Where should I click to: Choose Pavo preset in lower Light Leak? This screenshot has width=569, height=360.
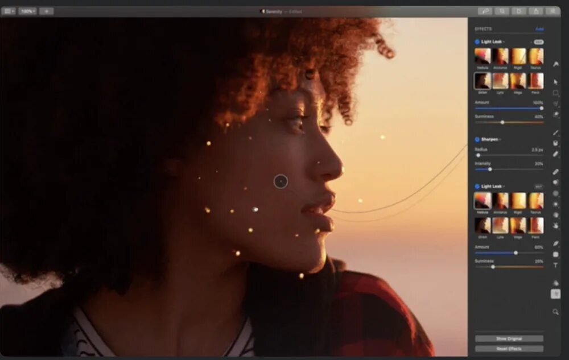pos(536,226)
